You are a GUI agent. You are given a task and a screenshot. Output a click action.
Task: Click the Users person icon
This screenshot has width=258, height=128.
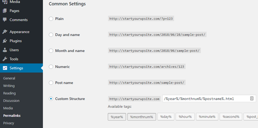pyautogui.click(x=5, y=50)
